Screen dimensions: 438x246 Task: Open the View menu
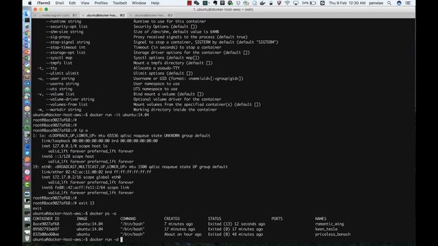[85, 3]
